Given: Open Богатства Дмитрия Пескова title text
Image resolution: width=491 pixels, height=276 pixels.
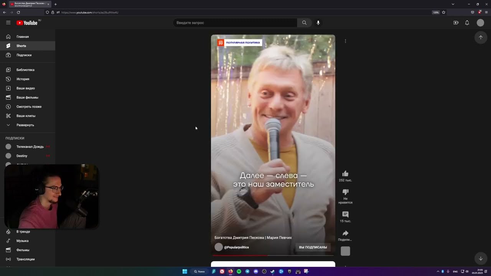Looking at the screenshot, I should click(x=253, y=238).
